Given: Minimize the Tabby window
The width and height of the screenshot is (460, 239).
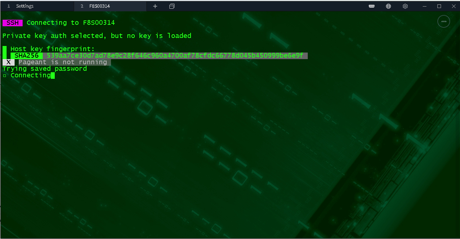Looking at the screenshot, I should click(x=424, y=6).
